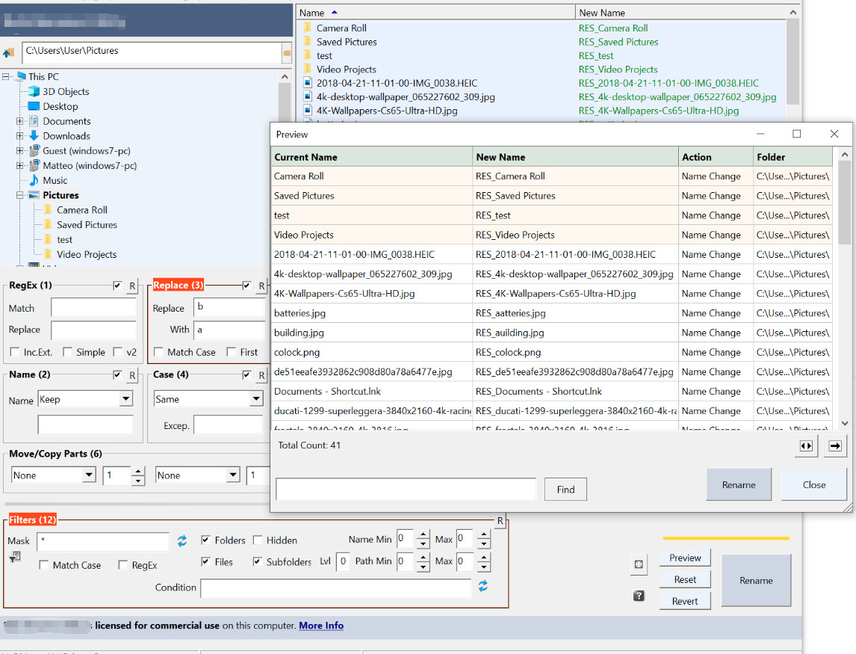The image size is (856, 654).
Task: Click the Action column header in Preview
Action: pyautogui.click(x=696, y=157)
